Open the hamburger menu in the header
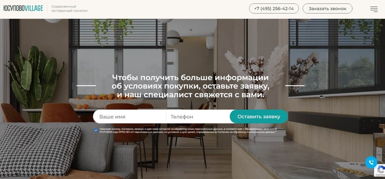This screenshot has width=385, height=179. pos(374,9)
